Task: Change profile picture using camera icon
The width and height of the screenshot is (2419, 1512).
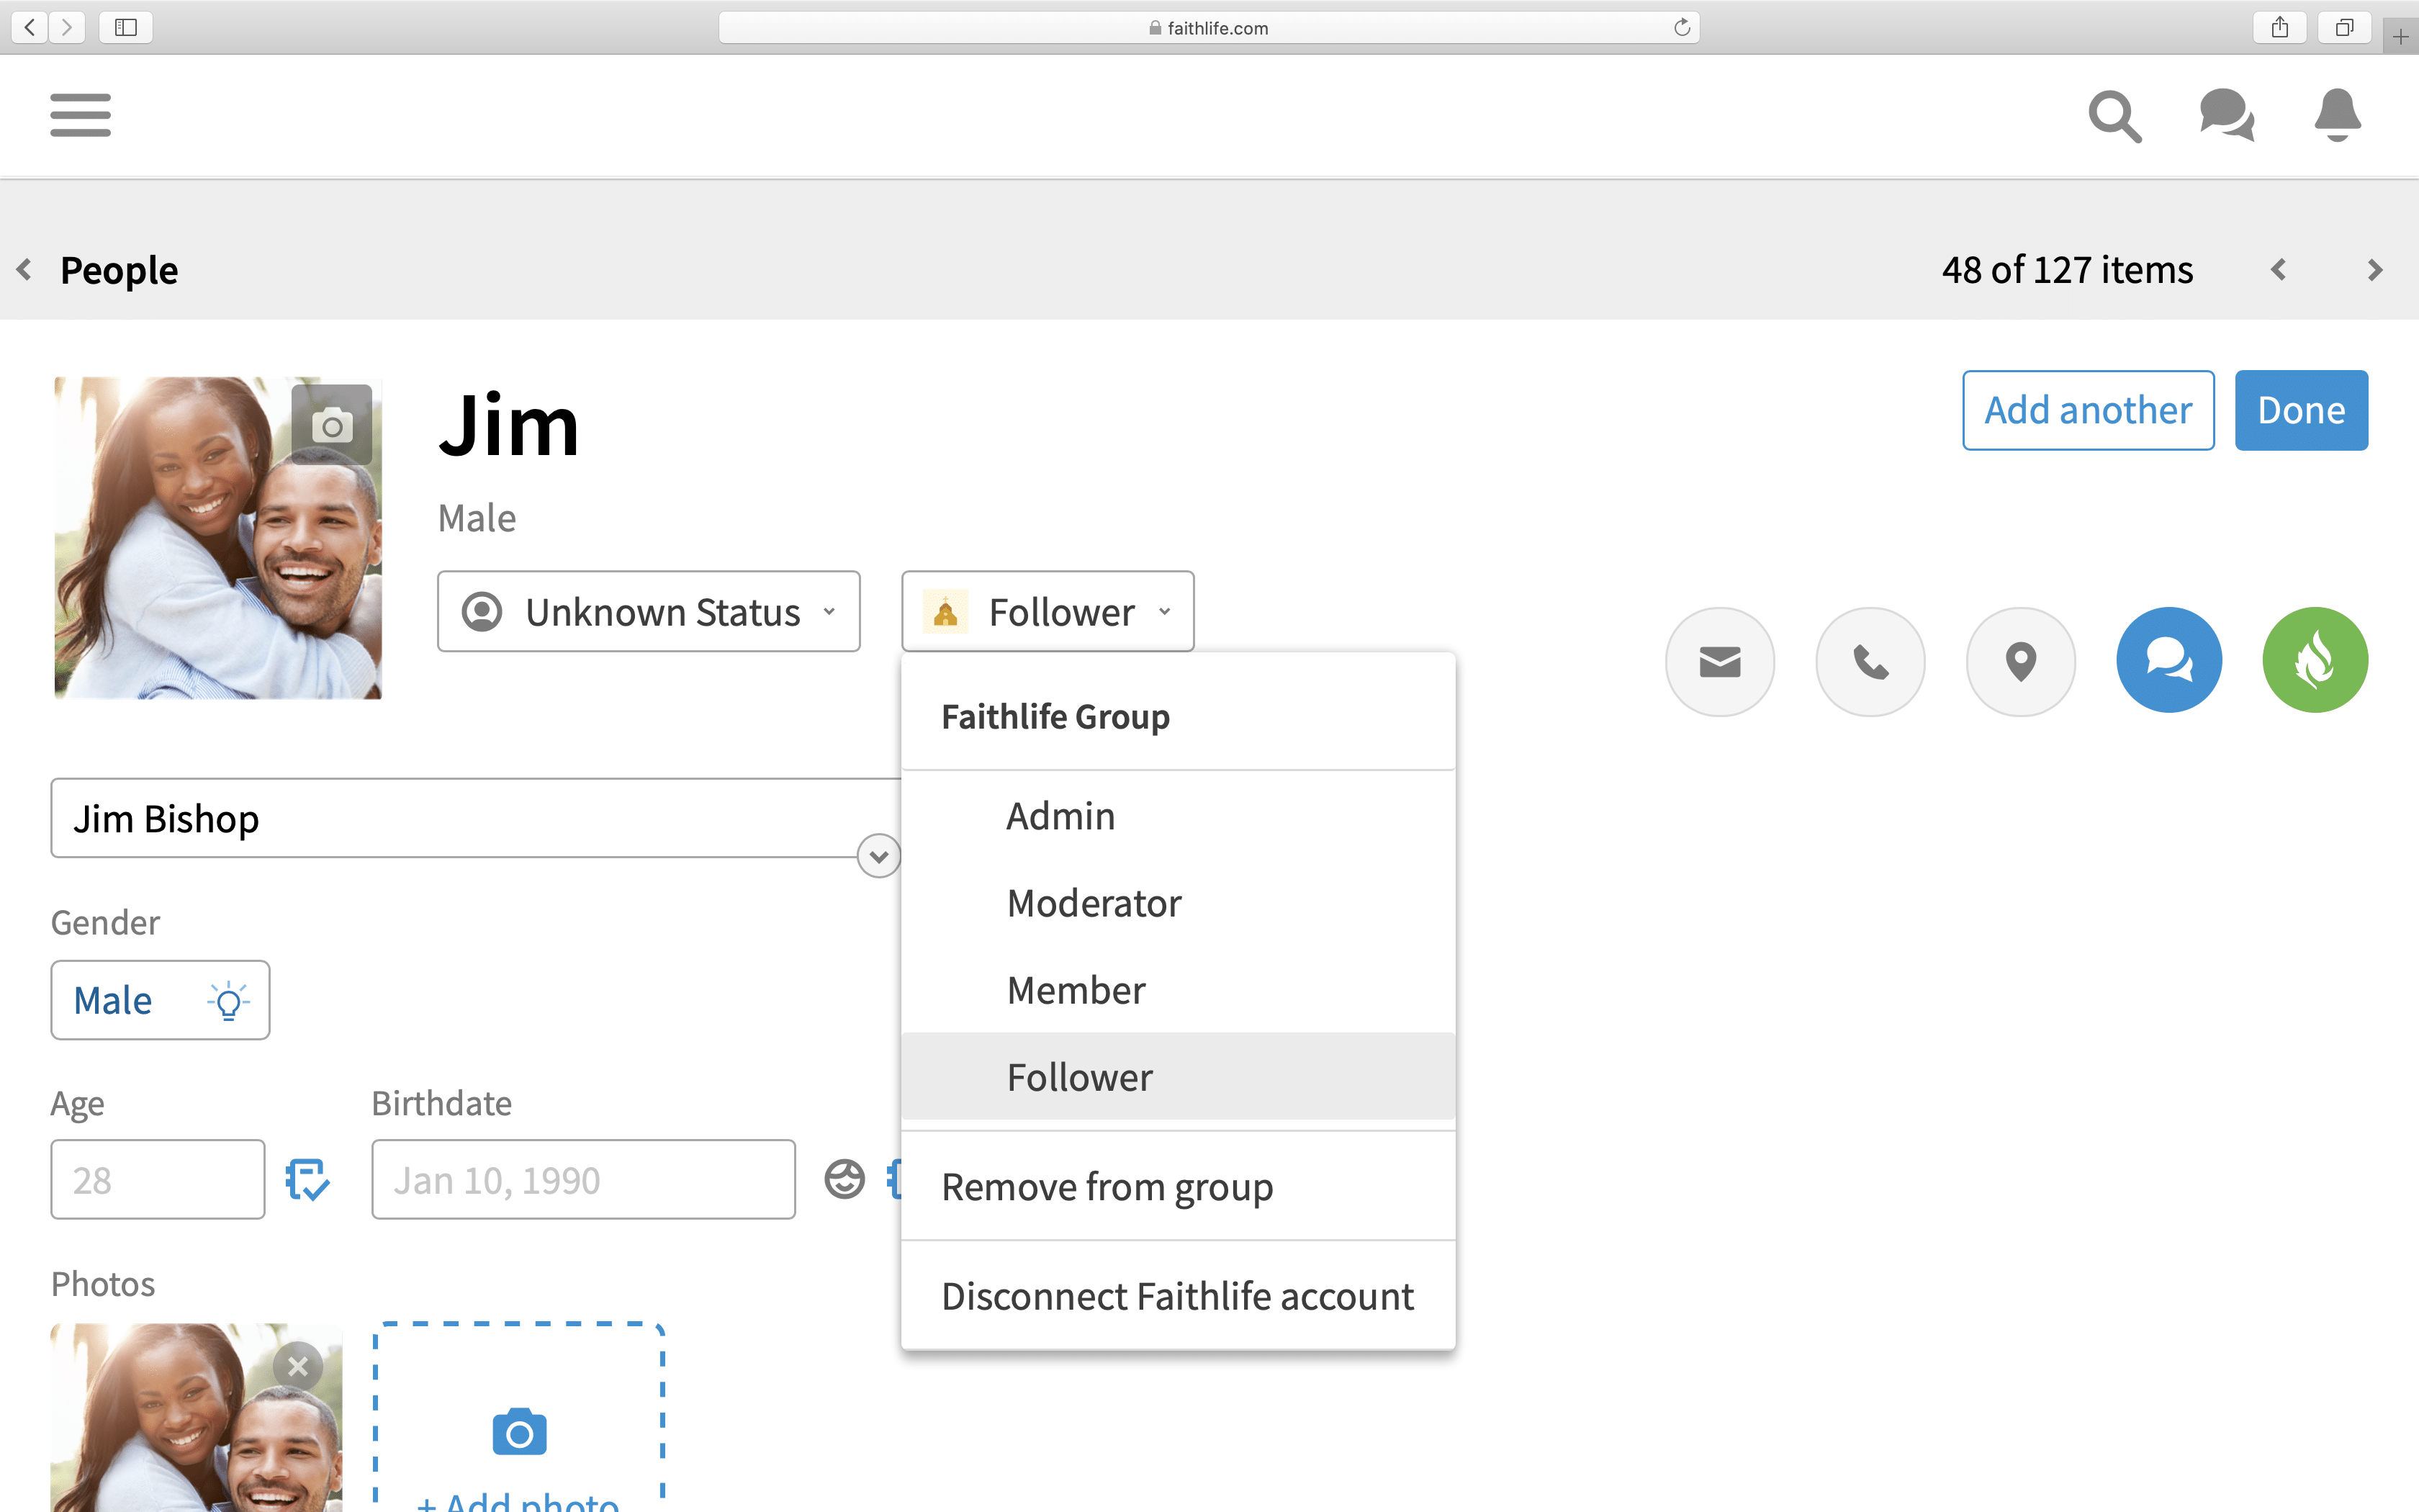Action: pos(332,426)
